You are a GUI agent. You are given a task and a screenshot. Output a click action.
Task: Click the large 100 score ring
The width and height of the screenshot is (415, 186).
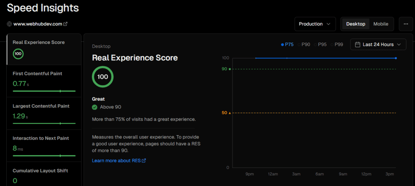point(103,77)
